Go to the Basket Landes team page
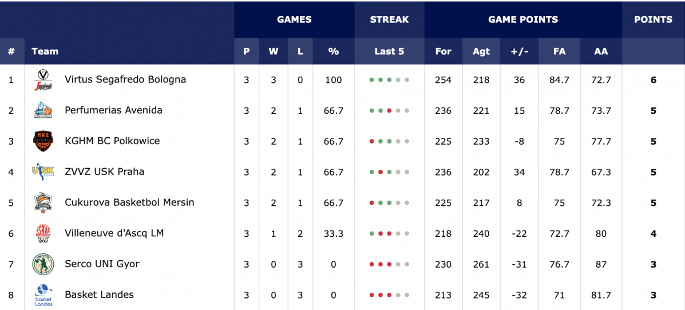Viewport: 685px width, 310px height. (99, 295)
